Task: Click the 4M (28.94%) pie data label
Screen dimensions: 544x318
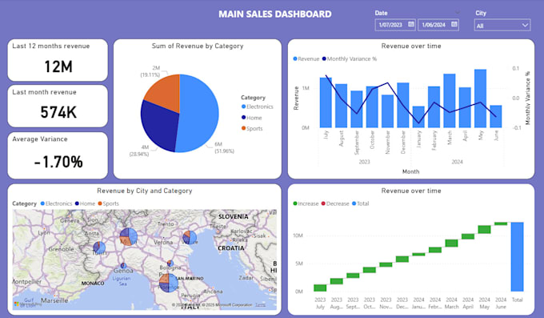Action: click(139, 151)
